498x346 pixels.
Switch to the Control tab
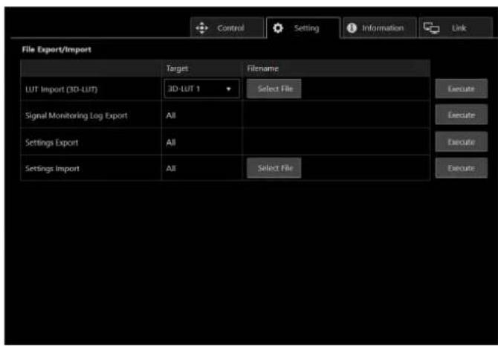tap(227, 28)
